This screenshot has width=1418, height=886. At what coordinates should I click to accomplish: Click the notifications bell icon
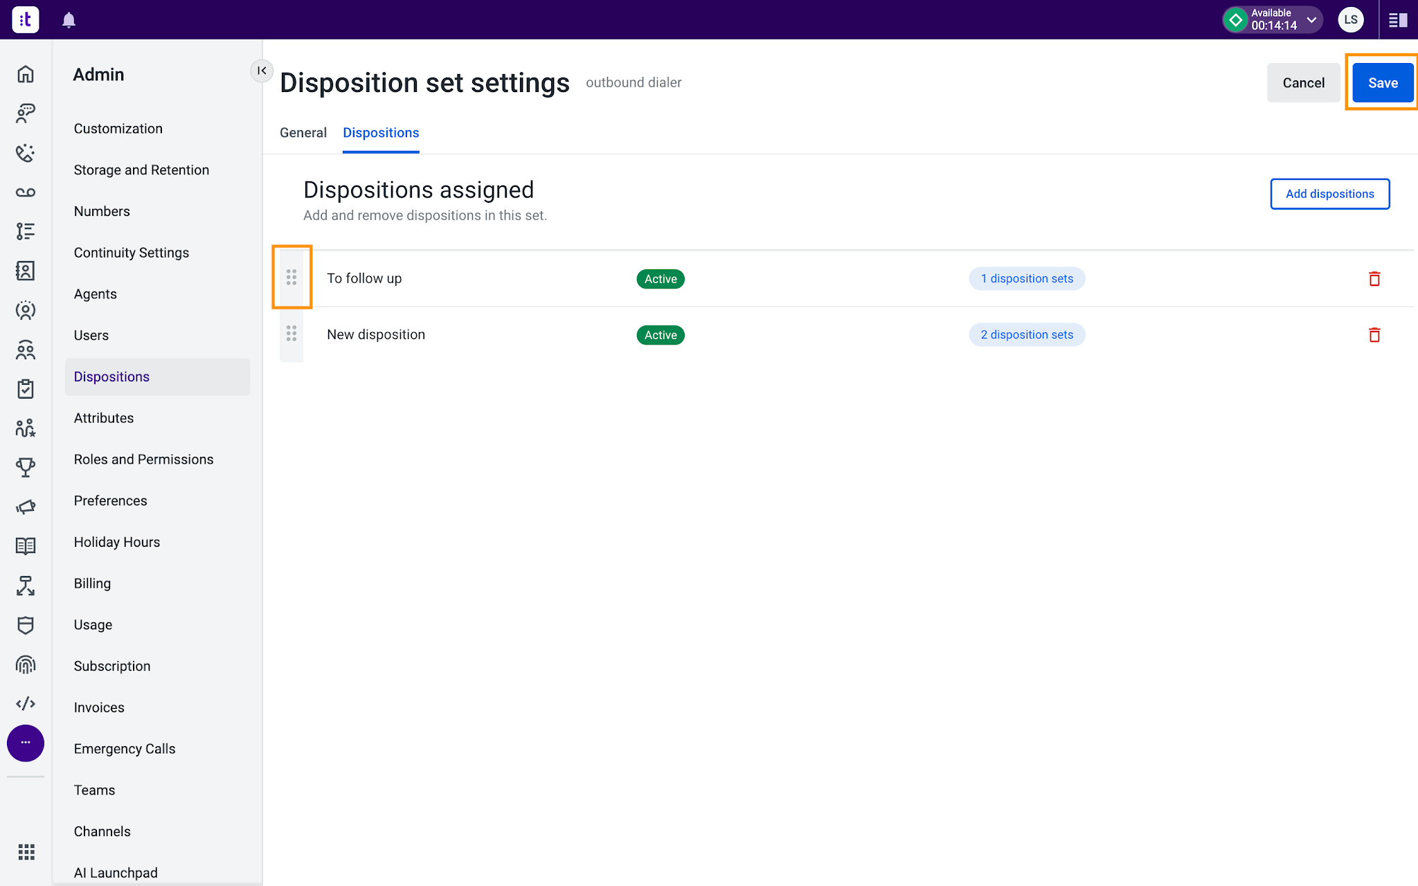tap(69, 20)
